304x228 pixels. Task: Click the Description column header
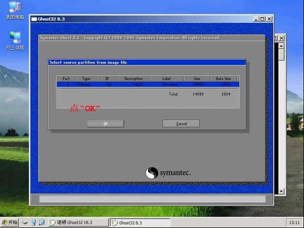click(x=134, y=79)
